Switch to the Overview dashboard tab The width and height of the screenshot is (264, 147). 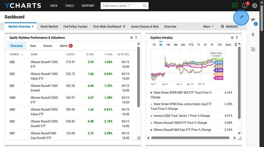click(170, 26)
